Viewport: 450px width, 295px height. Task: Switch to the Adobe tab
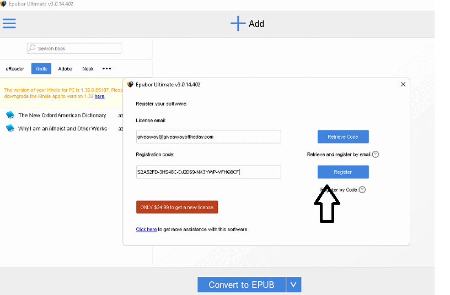(65, 69)
